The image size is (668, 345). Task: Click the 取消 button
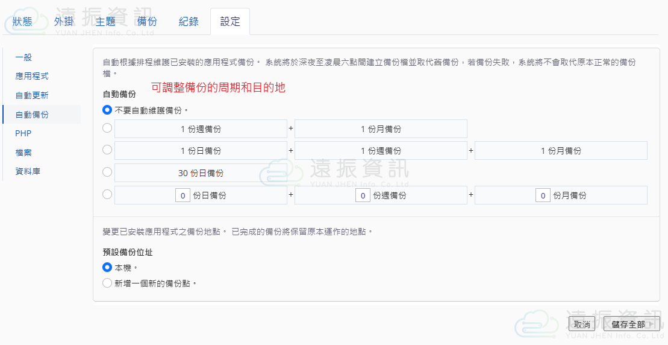[581, 324]
